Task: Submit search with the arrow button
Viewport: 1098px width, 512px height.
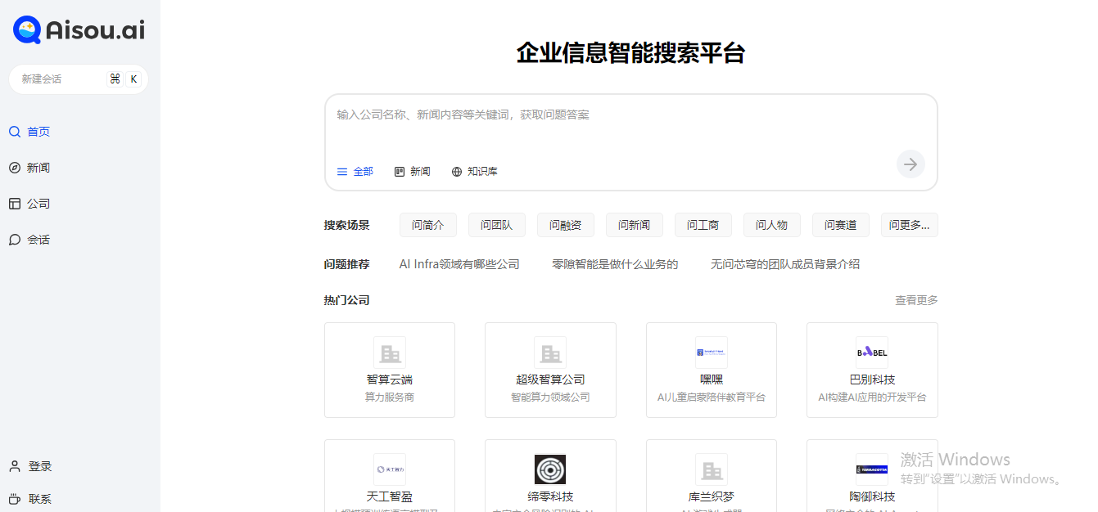Action: [x=910, y=164]
